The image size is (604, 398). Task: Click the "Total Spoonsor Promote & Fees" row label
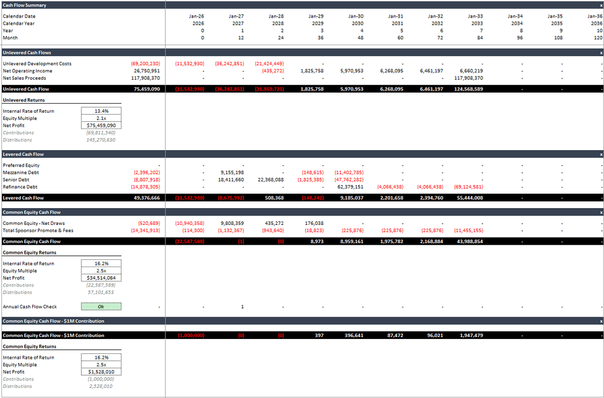[38, 231]
